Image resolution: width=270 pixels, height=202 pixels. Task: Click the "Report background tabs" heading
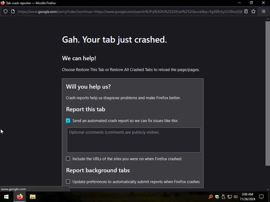tap(98, 170)
